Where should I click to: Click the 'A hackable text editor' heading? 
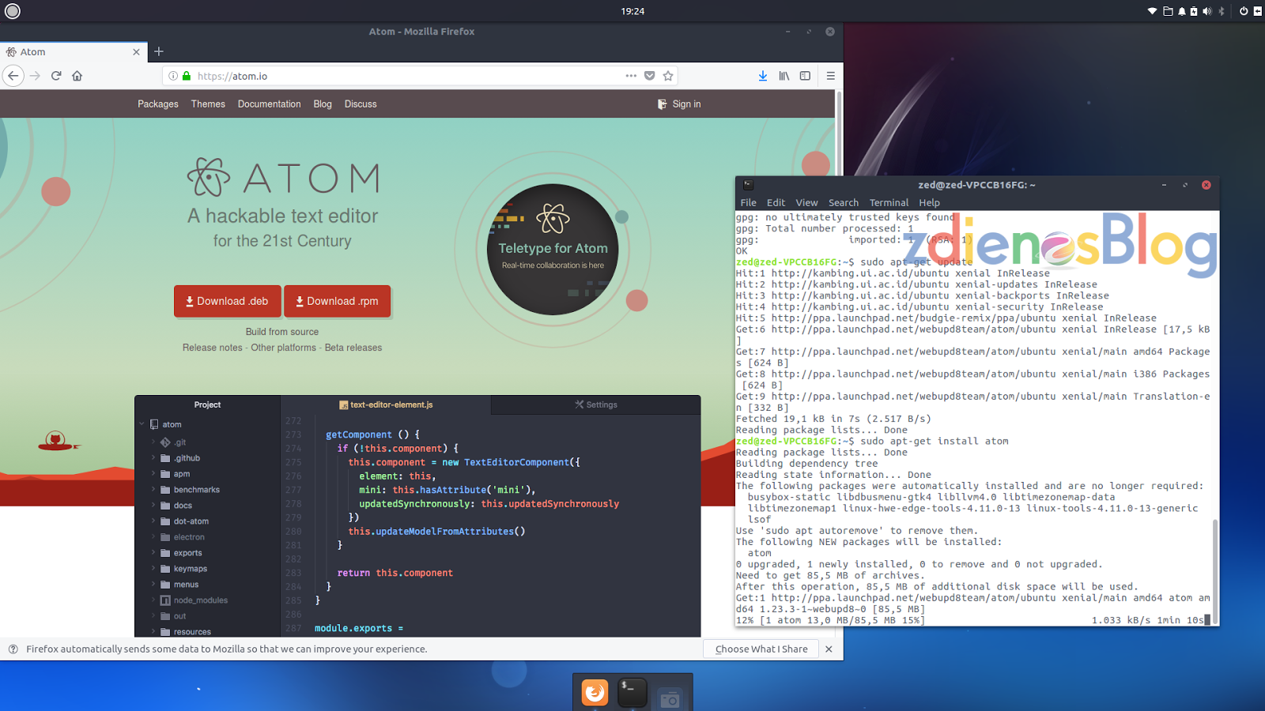(283, 216)
